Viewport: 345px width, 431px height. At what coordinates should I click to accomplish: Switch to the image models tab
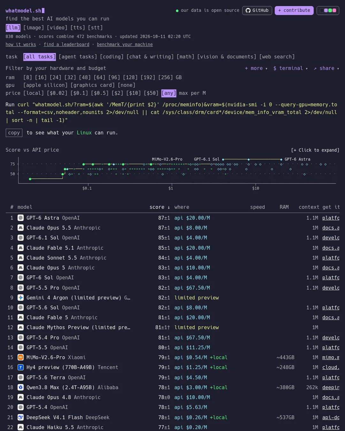(34, 28)
